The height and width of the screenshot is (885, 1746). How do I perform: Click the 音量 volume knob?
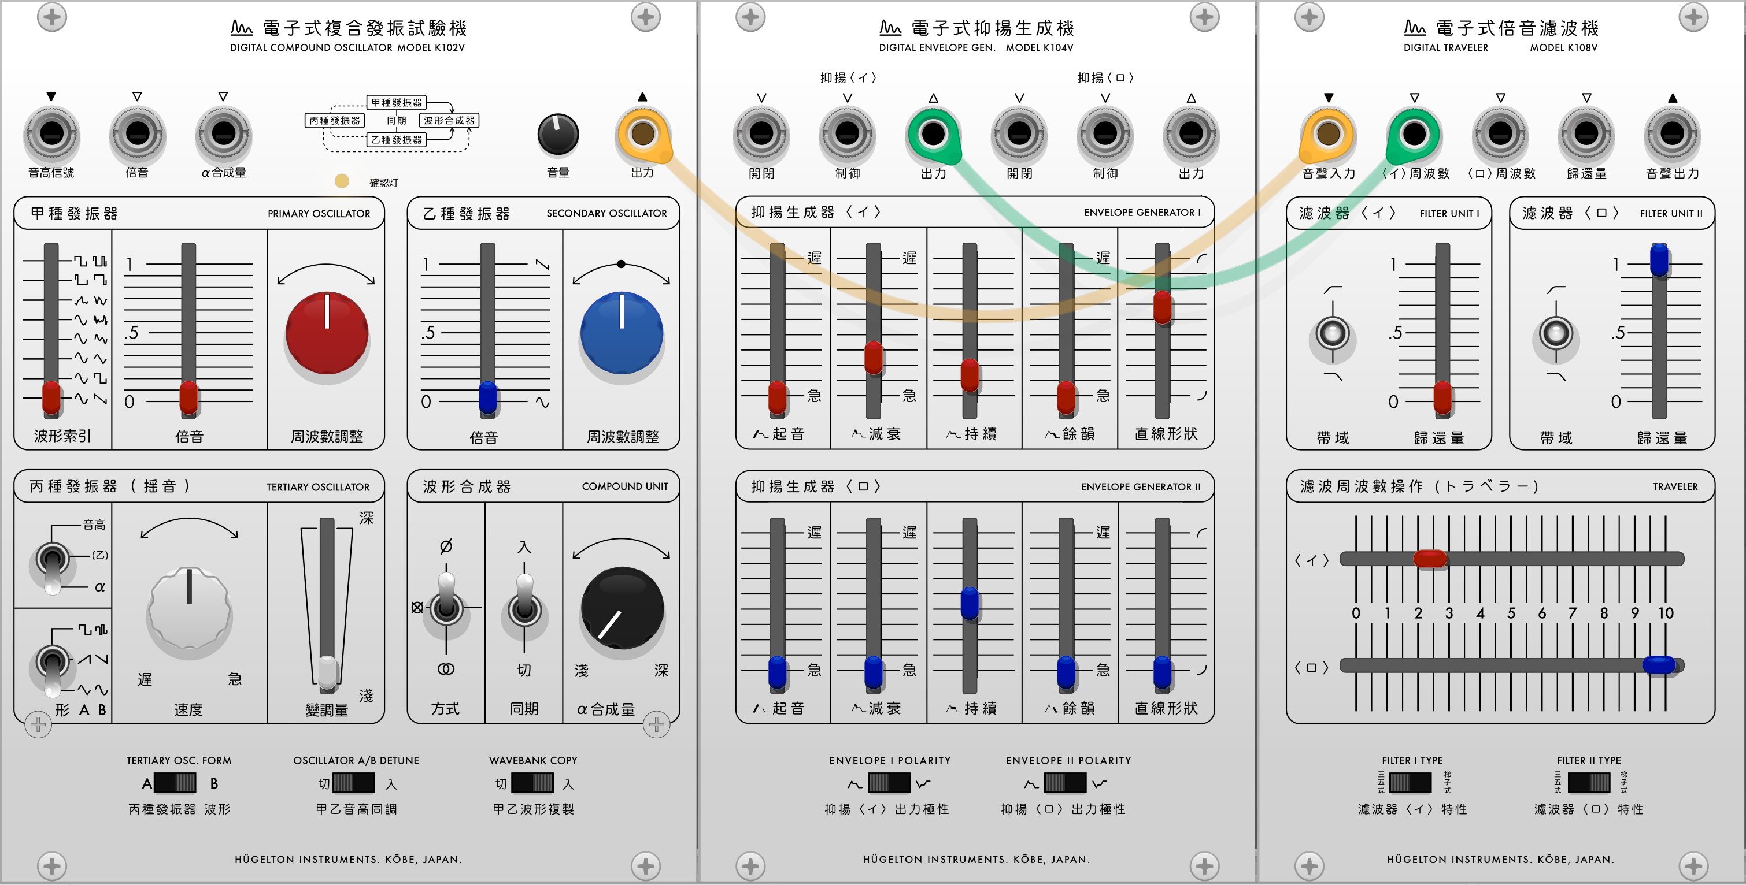point(558,135)
